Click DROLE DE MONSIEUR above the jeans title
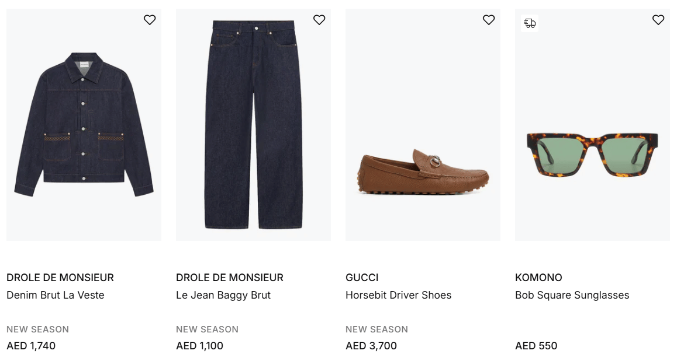The width and height of the screenshot is (677, 361). coord(230,278)
